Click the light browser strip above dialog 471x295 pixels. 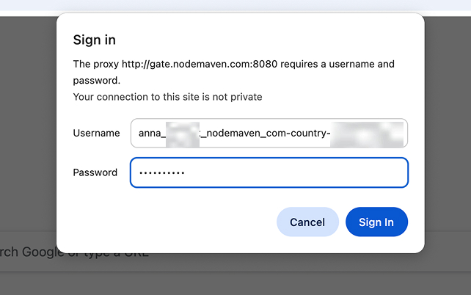click(235, 4)
